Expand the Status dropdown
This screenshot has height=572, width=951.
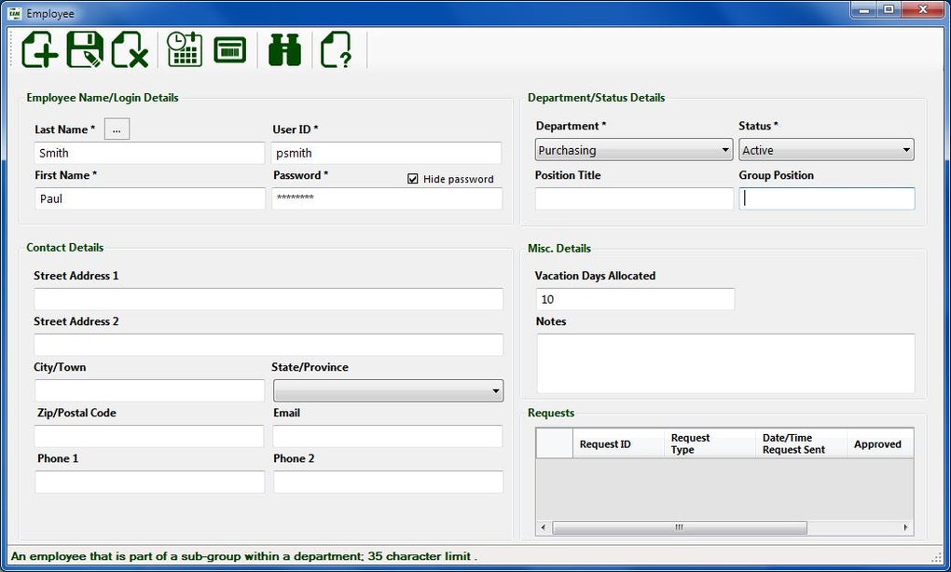pyautogui.click(x=904, y=149)
